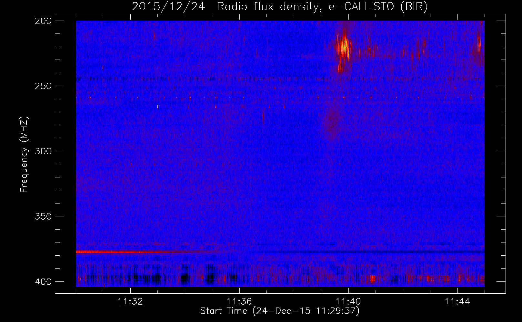Select the 300 frequency tick label
Screen dimensions: 522x322
tap(43, 151)
